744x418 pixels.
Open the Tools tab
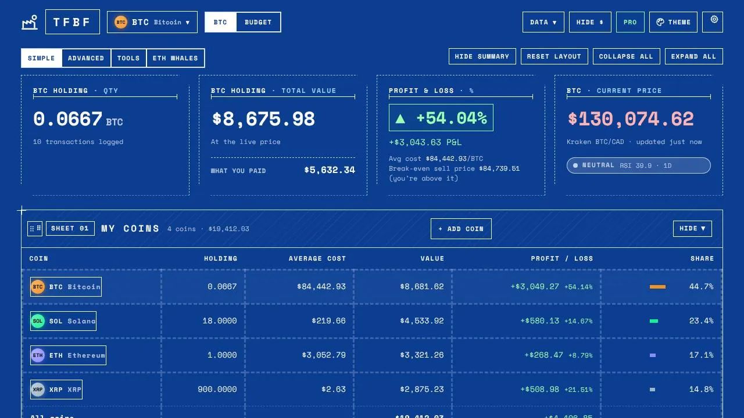point(128,58)
